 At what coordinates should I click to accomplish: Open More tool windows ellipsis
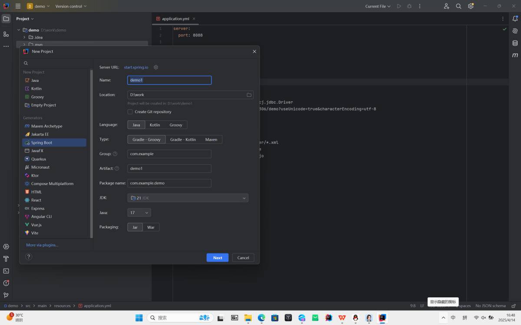[6, 46]
